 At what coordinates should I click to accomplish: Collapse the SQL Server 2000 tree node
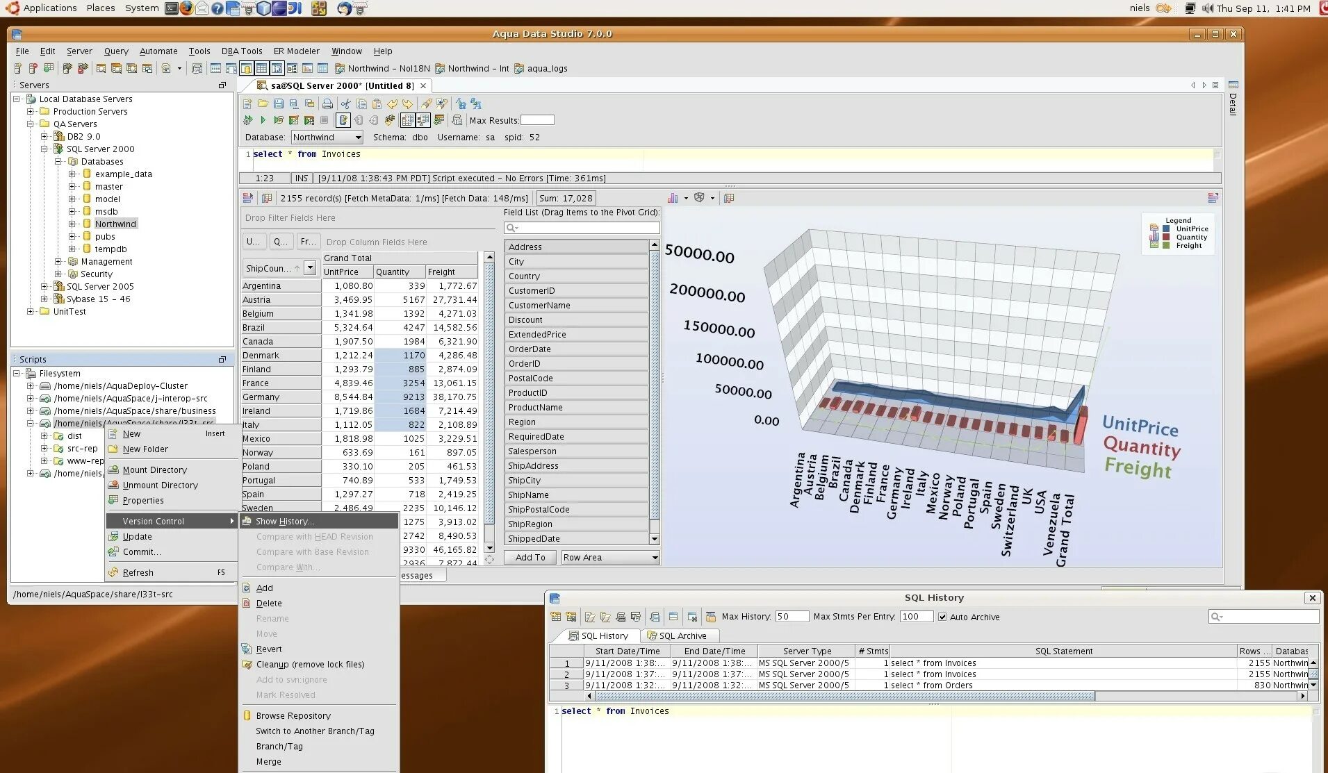tap(44, 149)
